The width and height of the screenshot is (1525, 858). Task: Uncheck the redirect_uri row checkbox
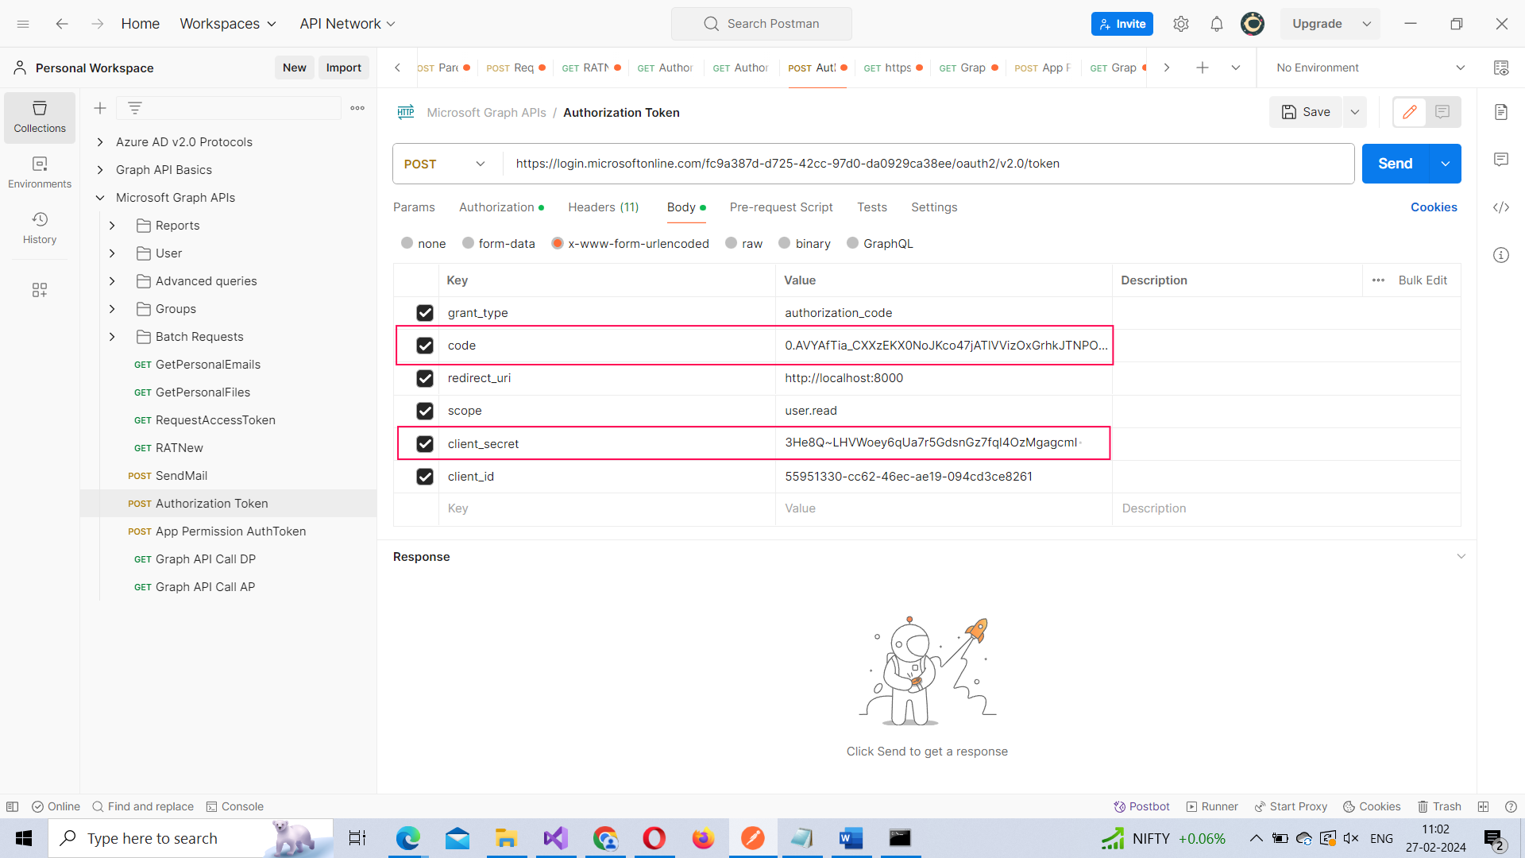425,378
